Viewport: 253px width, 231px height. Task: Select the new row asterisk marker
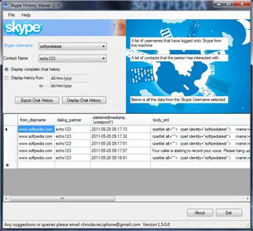(x=7, y=165)
